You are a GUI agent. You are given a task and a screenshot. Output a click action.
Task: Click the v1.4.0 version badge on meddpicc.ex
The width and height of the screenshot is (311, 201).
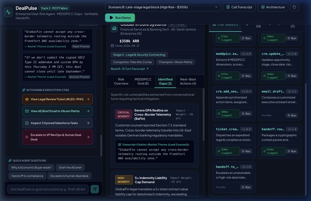(x=246, y=54)
